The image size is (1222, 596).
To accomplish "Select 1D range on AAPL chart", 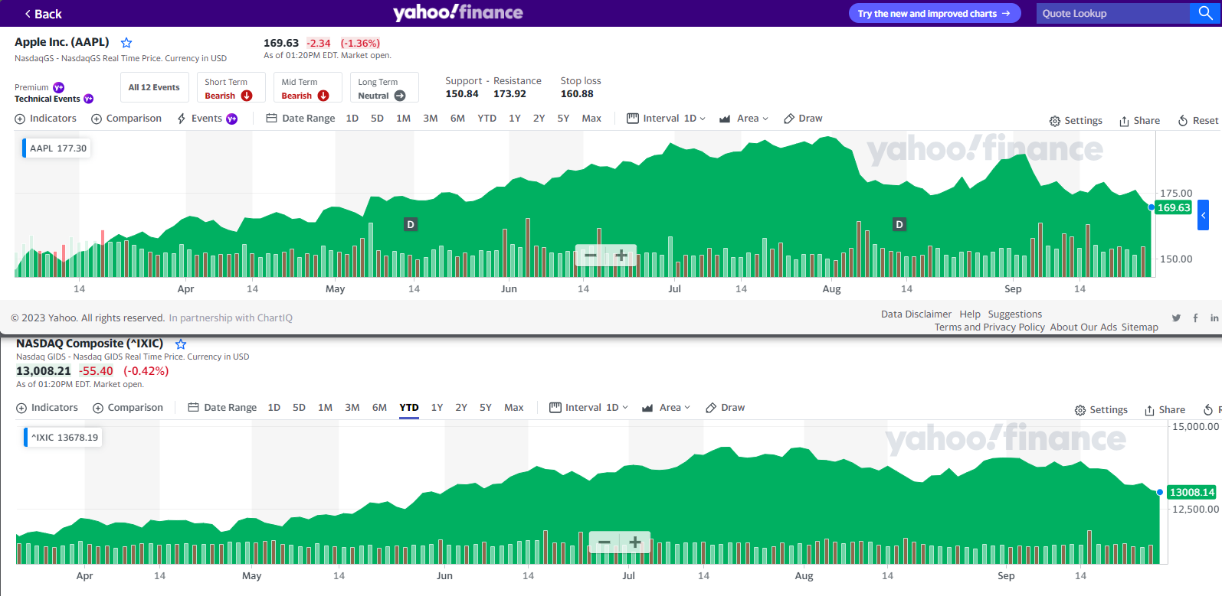I will (x=352, y=119).
